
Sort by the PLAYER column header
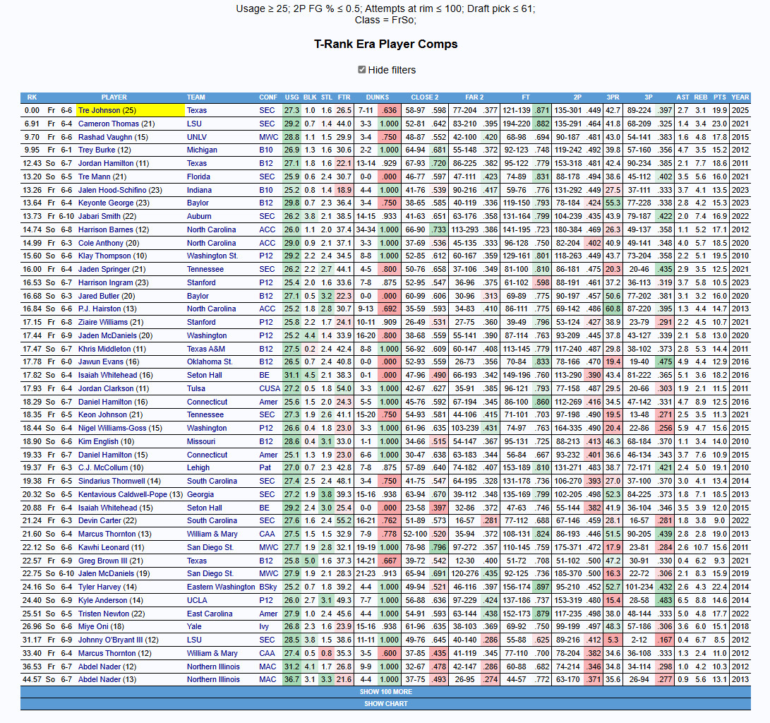click(114, 97)
